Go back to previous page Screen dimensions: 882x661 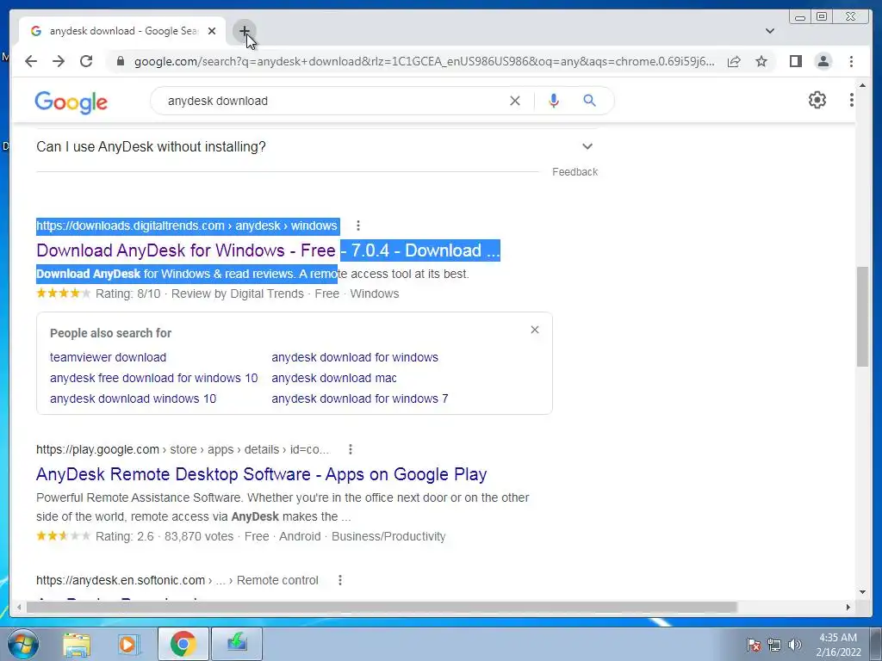pyautogui.click(x=31, y=61)
